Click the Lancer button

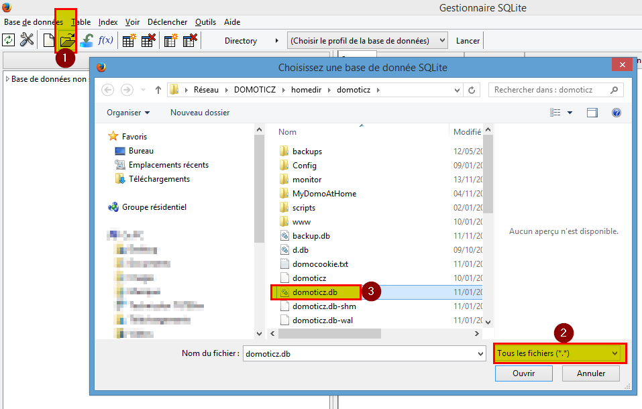coord(468,40)
